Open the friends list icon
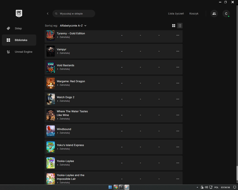This screenshot has height=190, width=238. pyautogui.click(x=214, y=14)
